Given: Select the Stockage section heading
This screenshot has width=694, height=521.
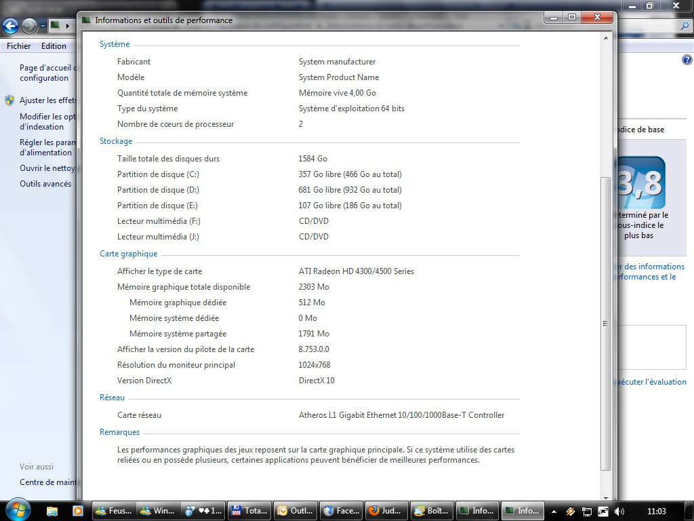Looking at the screenshot, I should [x=116, y=141].
